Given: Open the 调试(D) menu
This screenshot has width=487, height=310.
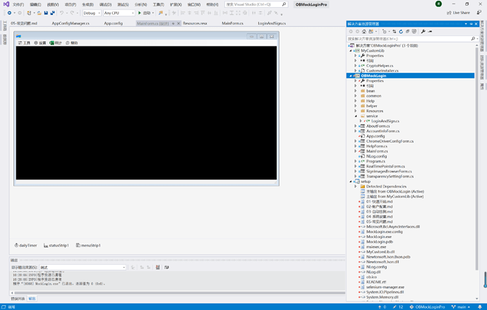Looking at the screenshot, I should coord(106,4).
